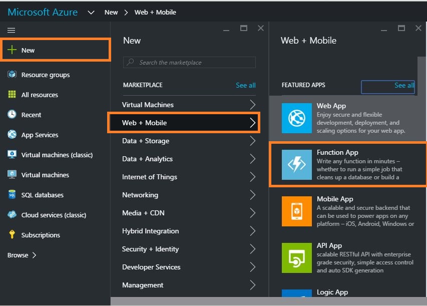Expand the Browse chevron in sidebar

click(34, 255)
